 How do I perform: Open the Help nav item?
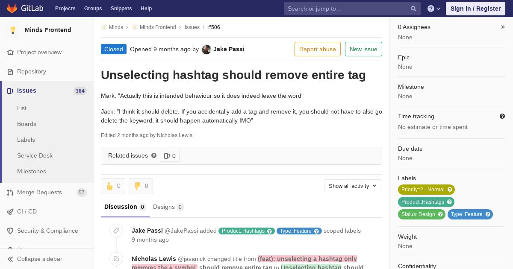pos(146,9)
